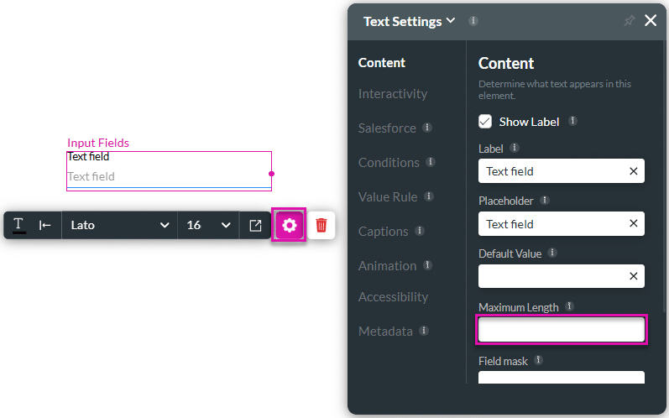Click info icon next to Maximum Length

pyautogui.click(x=569, y=306)
